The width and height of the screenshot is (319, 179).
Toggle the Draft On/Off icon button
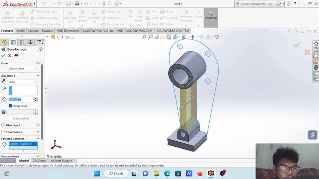(x=4, y=112)
